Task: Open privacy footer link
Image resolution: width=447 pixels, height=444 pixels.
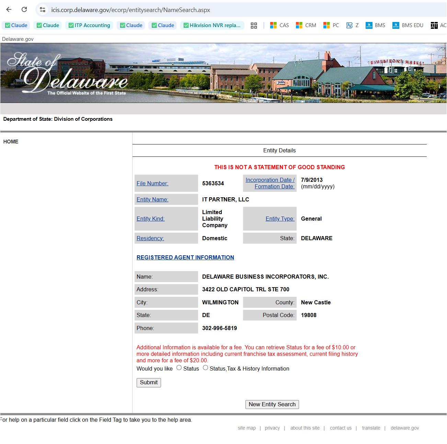Action: pyautogui.click(x=272, y=428)
